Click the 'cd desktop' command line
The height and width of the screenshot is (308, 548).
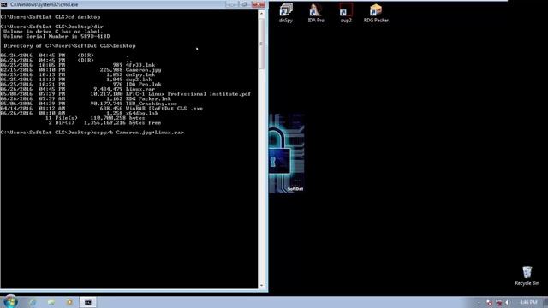51,17
